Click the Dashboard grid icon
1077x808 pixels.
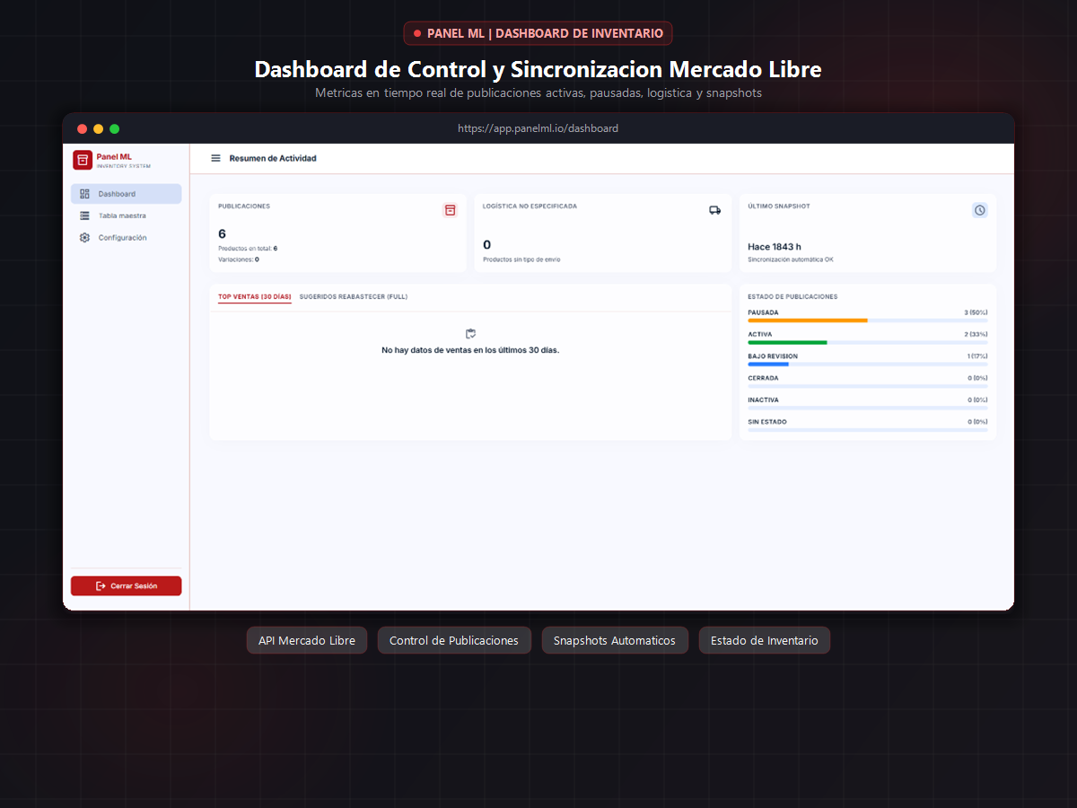coord(84,194)
